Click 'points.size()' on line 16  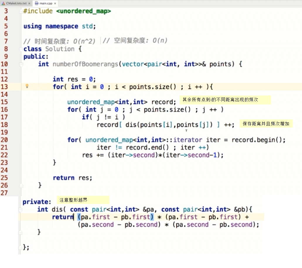(167, 109)
